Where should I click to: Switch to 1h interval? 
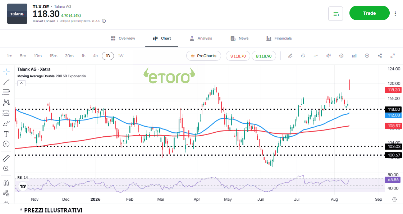[83, 56]
